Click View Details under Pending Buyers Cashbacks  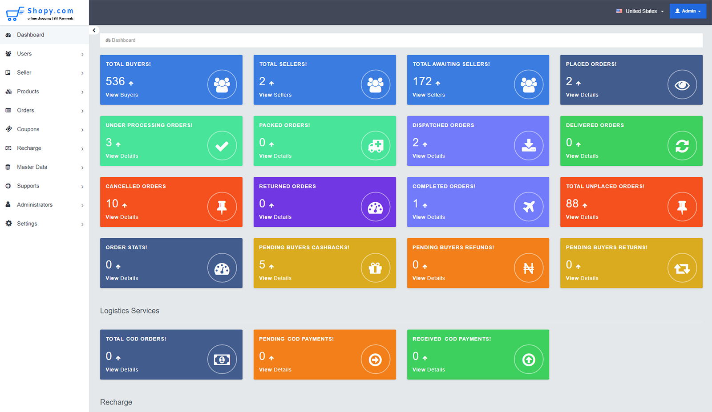275,278
